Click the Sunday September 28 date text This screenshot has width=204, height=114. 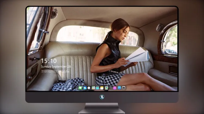[x=56, y=66]
